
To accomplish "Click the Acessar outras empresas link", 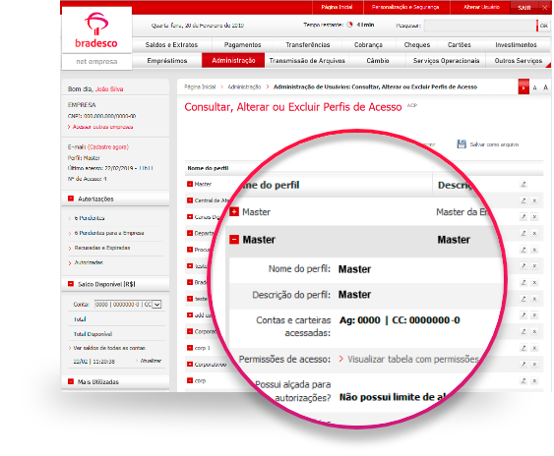I will [102, 127].
